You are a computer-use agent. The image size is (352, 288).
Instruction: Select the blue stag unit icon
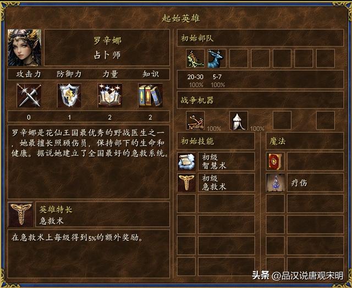pos(217,59)
